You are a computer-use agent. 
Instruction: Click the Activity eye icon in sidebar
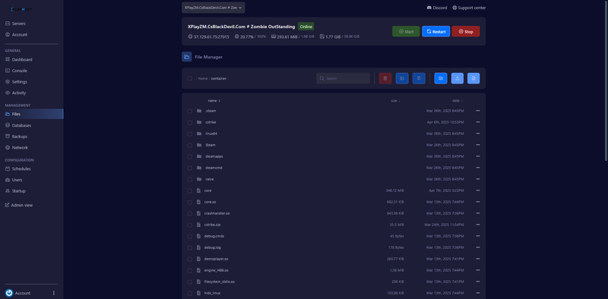point(8,93)
